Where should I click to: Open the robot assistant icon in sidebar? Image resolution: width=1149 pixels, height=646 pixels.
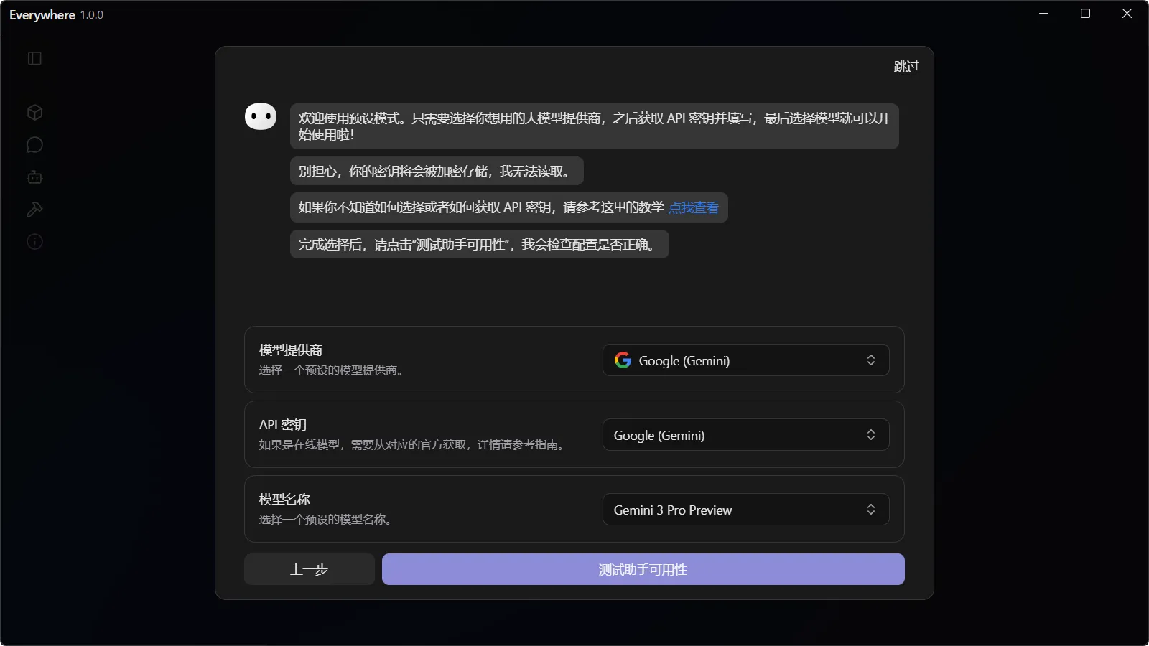34,177
